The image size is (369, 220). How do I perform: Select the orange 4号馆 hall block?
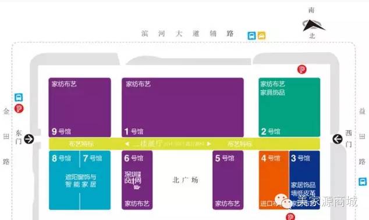pos(274,180)
